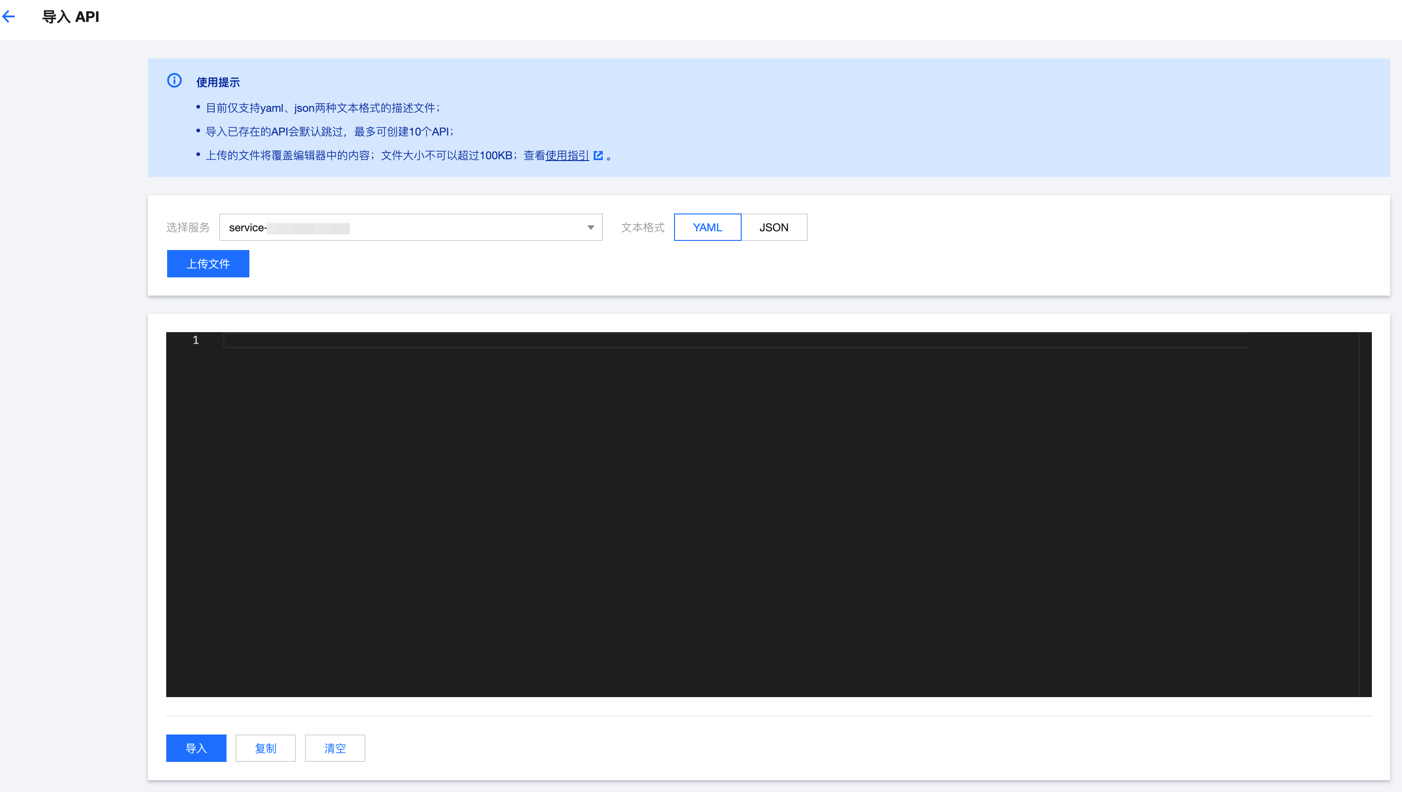This screenshot has width=1402, height=792.
Task: Click line number 1 in editor gutter
Action: point(195,340)
